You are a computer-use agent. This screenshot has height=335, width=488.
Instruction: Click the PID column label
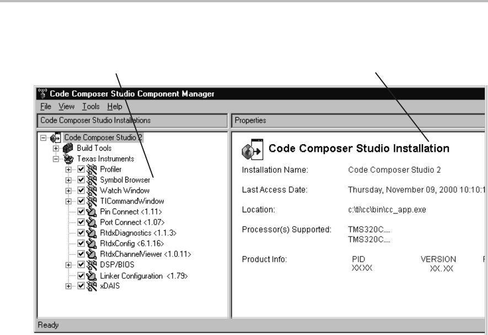click(x=358, y=259)
